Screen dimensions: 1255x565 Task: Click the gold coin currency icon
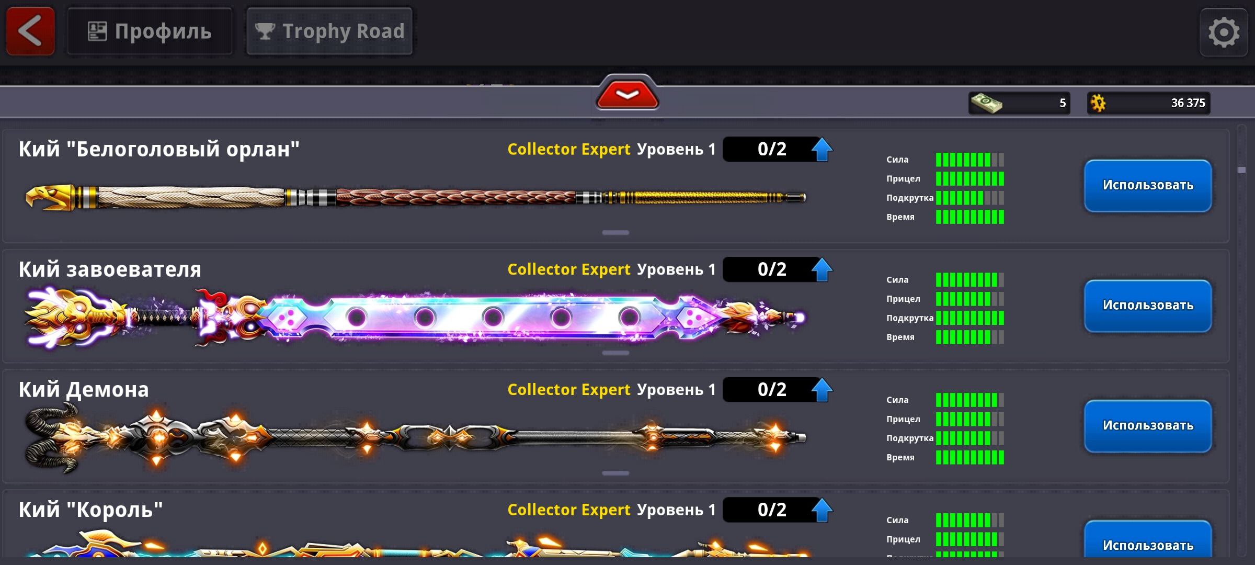pos(1098,103)
